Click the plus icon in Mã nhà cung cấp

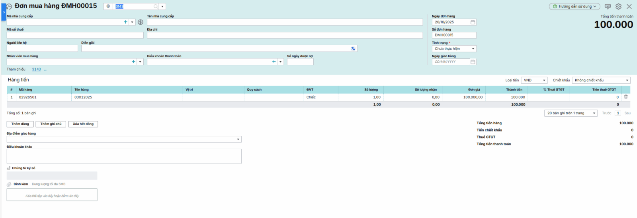pyautogui.click(x=126, y=22)
